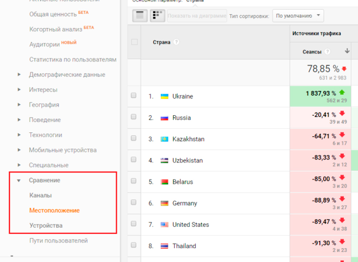
Task: Open the Kazakhstan country link
Action: click(189, 139)
